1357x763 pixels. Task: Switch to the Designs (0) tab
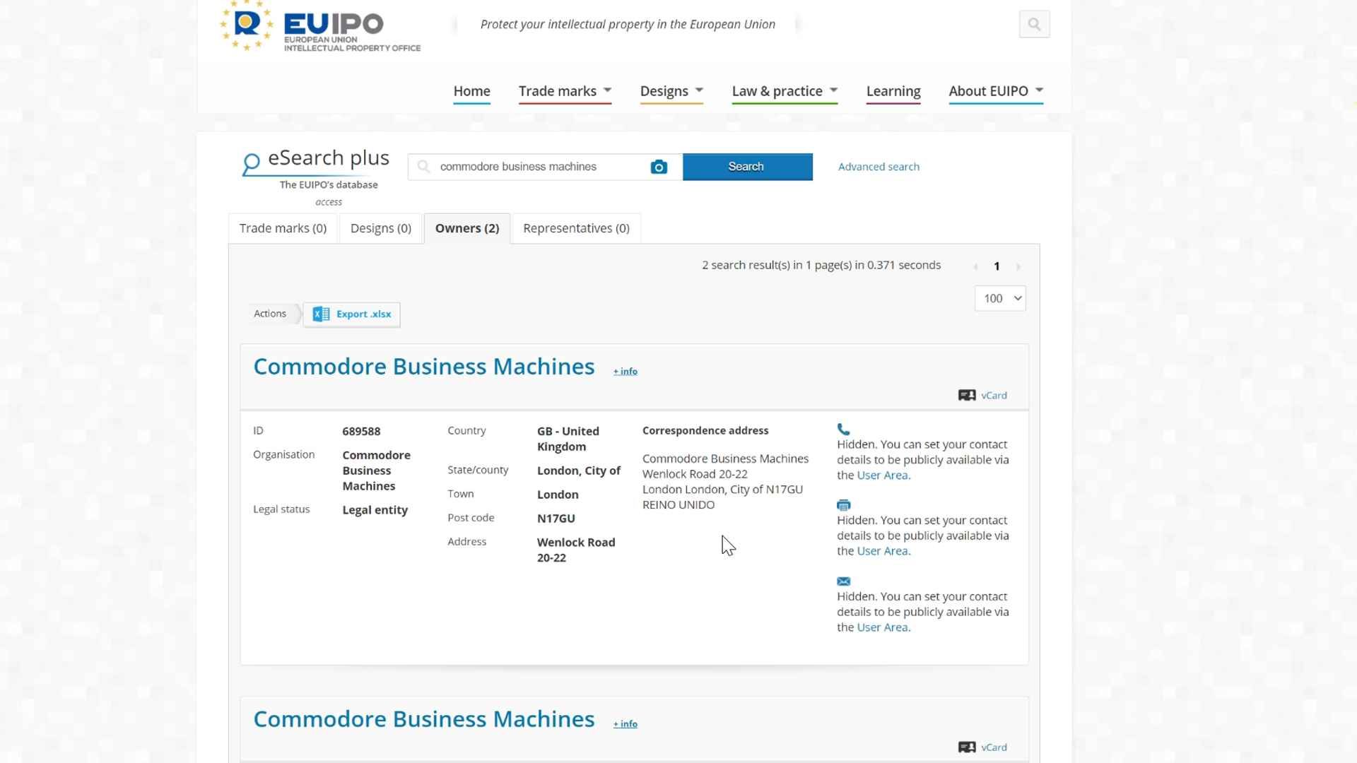point(380,228)
